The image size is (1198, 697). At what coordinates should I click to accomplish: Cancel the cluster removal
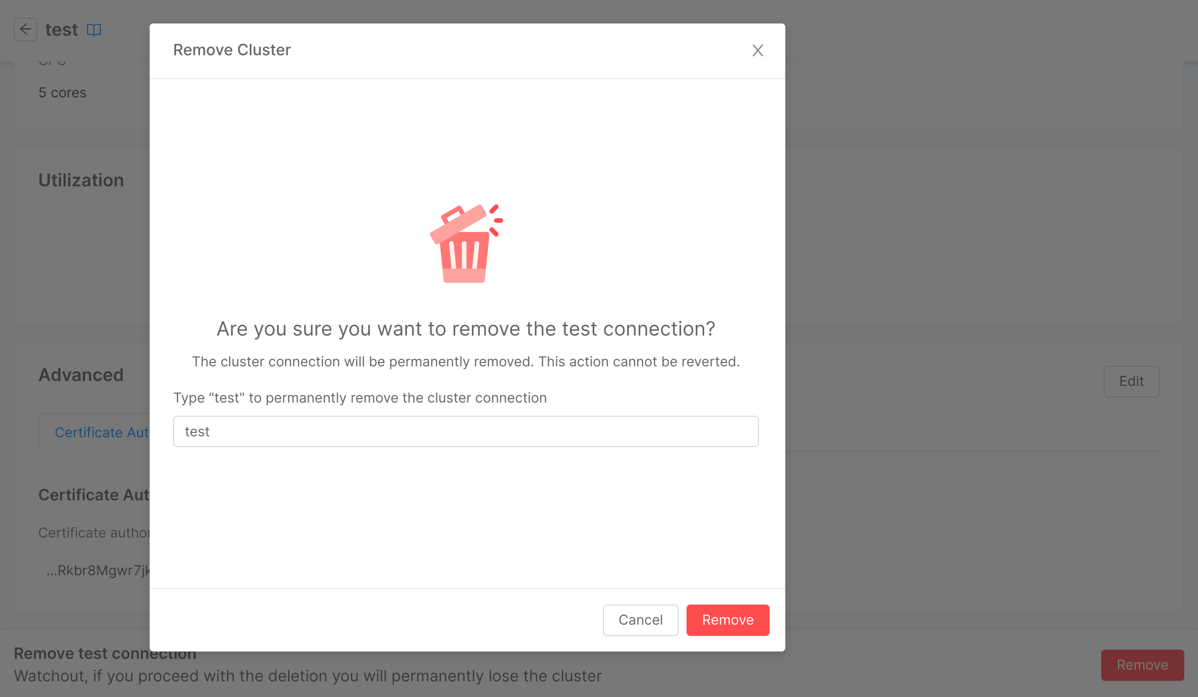tap(640, 620)
